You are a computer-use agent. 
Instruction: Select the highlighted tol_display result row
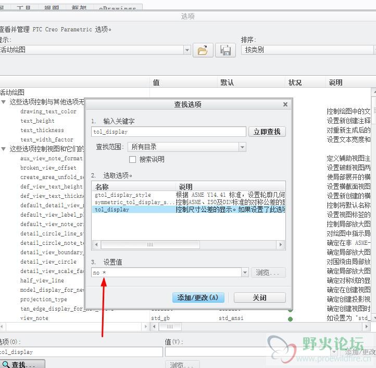pyautogui.click(x=189, y=210)
